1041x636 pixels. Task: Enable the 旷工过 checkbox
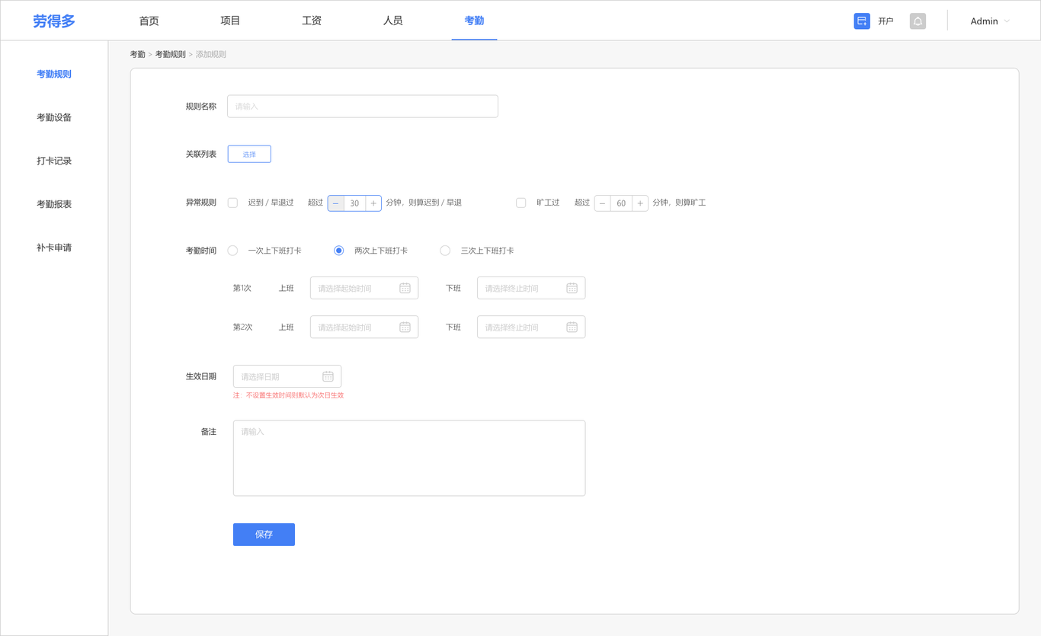click(521, 203)
